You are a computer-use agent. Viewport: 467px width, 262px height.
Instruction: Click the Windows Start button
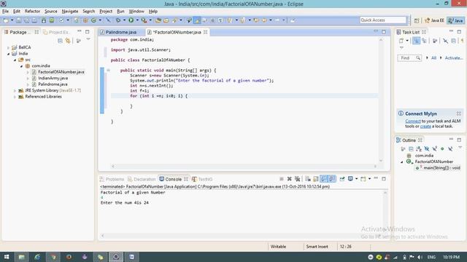click(7, 257)
